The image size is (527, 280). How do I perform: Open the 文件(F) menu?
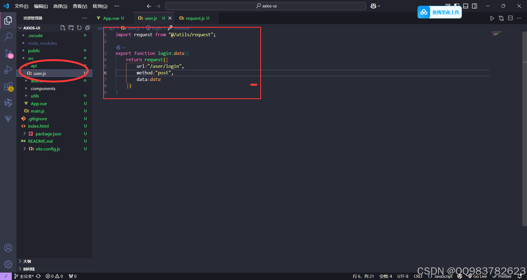pyautogui.click(x=21, y=6)
